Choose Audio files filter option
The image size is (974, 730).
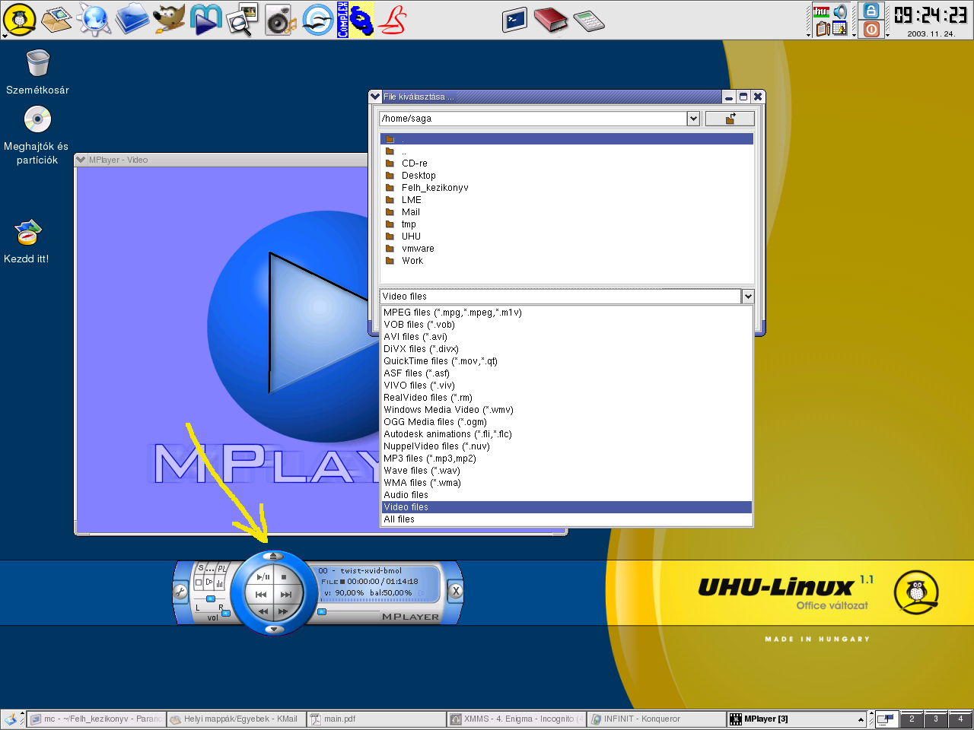567,495
